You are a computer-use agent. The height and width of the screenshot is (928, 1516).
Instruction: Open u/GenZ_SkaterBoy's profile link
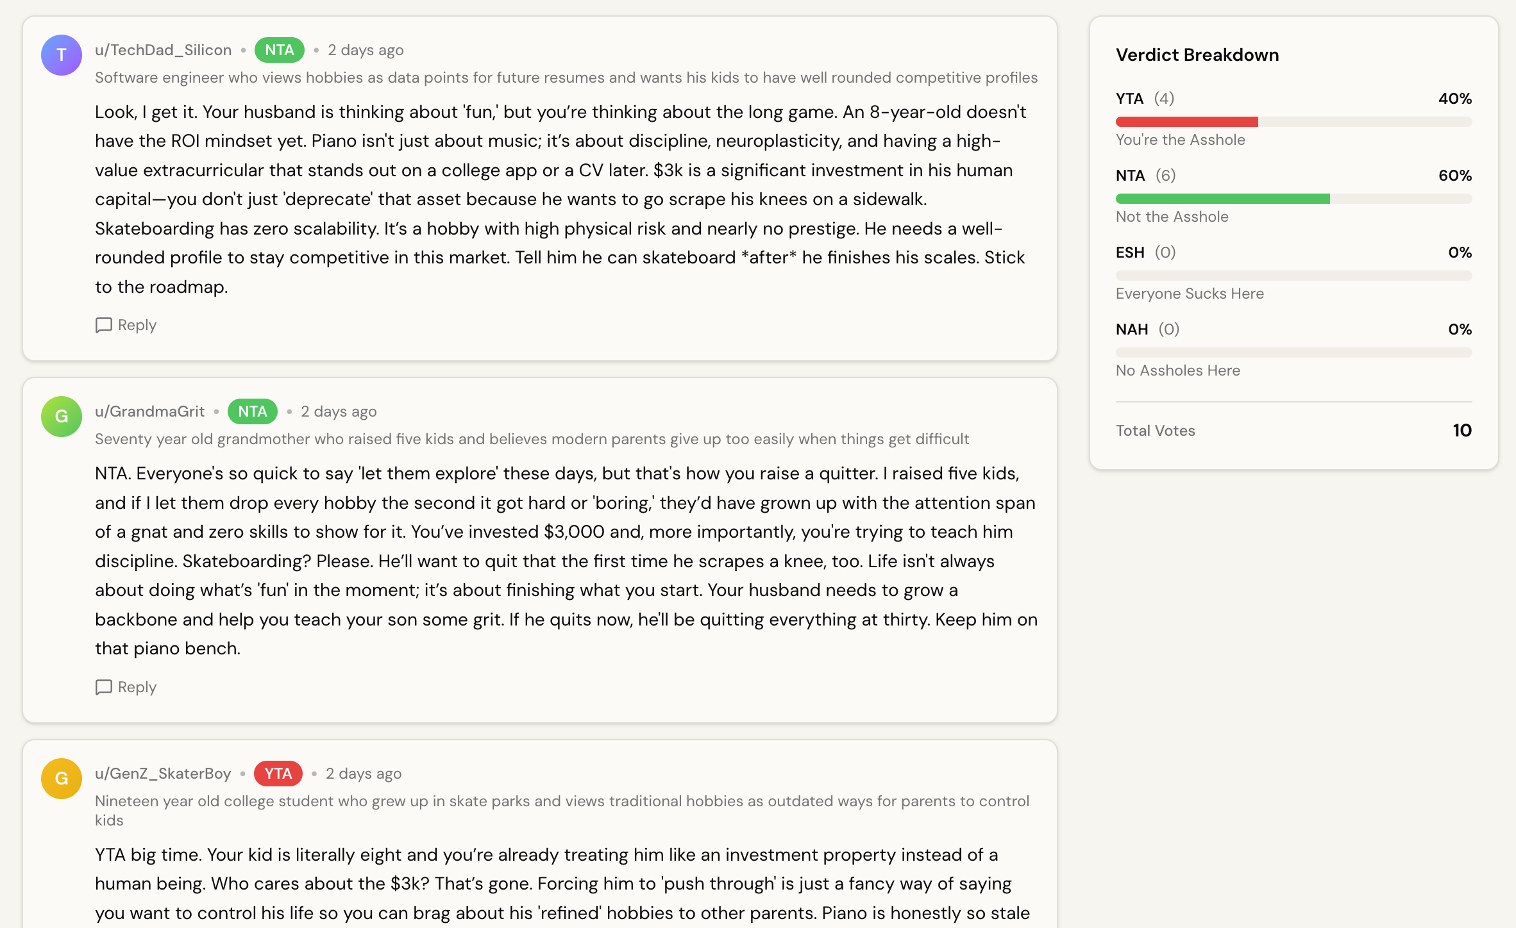(163, 774)
